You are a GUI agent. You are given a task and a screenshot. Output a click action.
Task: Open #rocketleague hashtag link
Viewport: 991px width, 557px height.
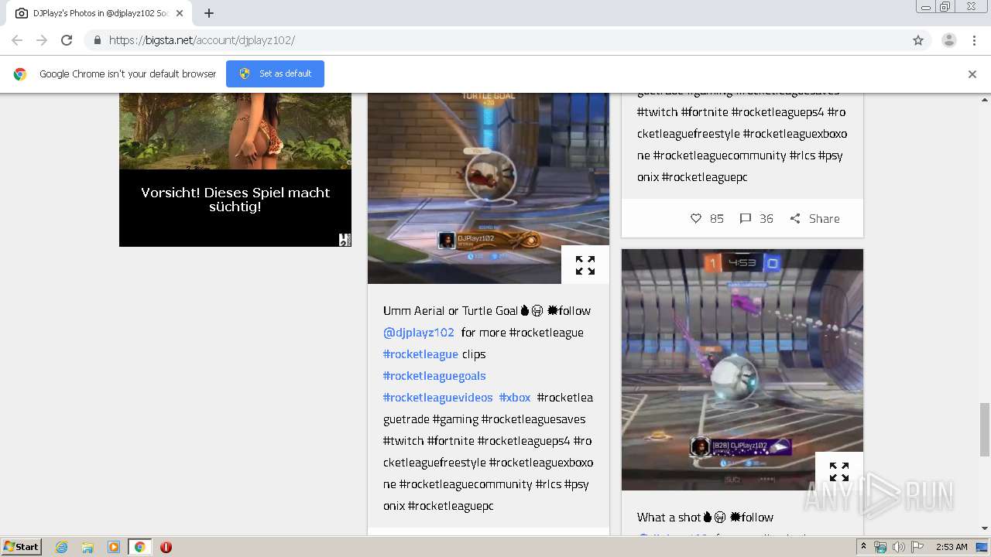[420, 354]
